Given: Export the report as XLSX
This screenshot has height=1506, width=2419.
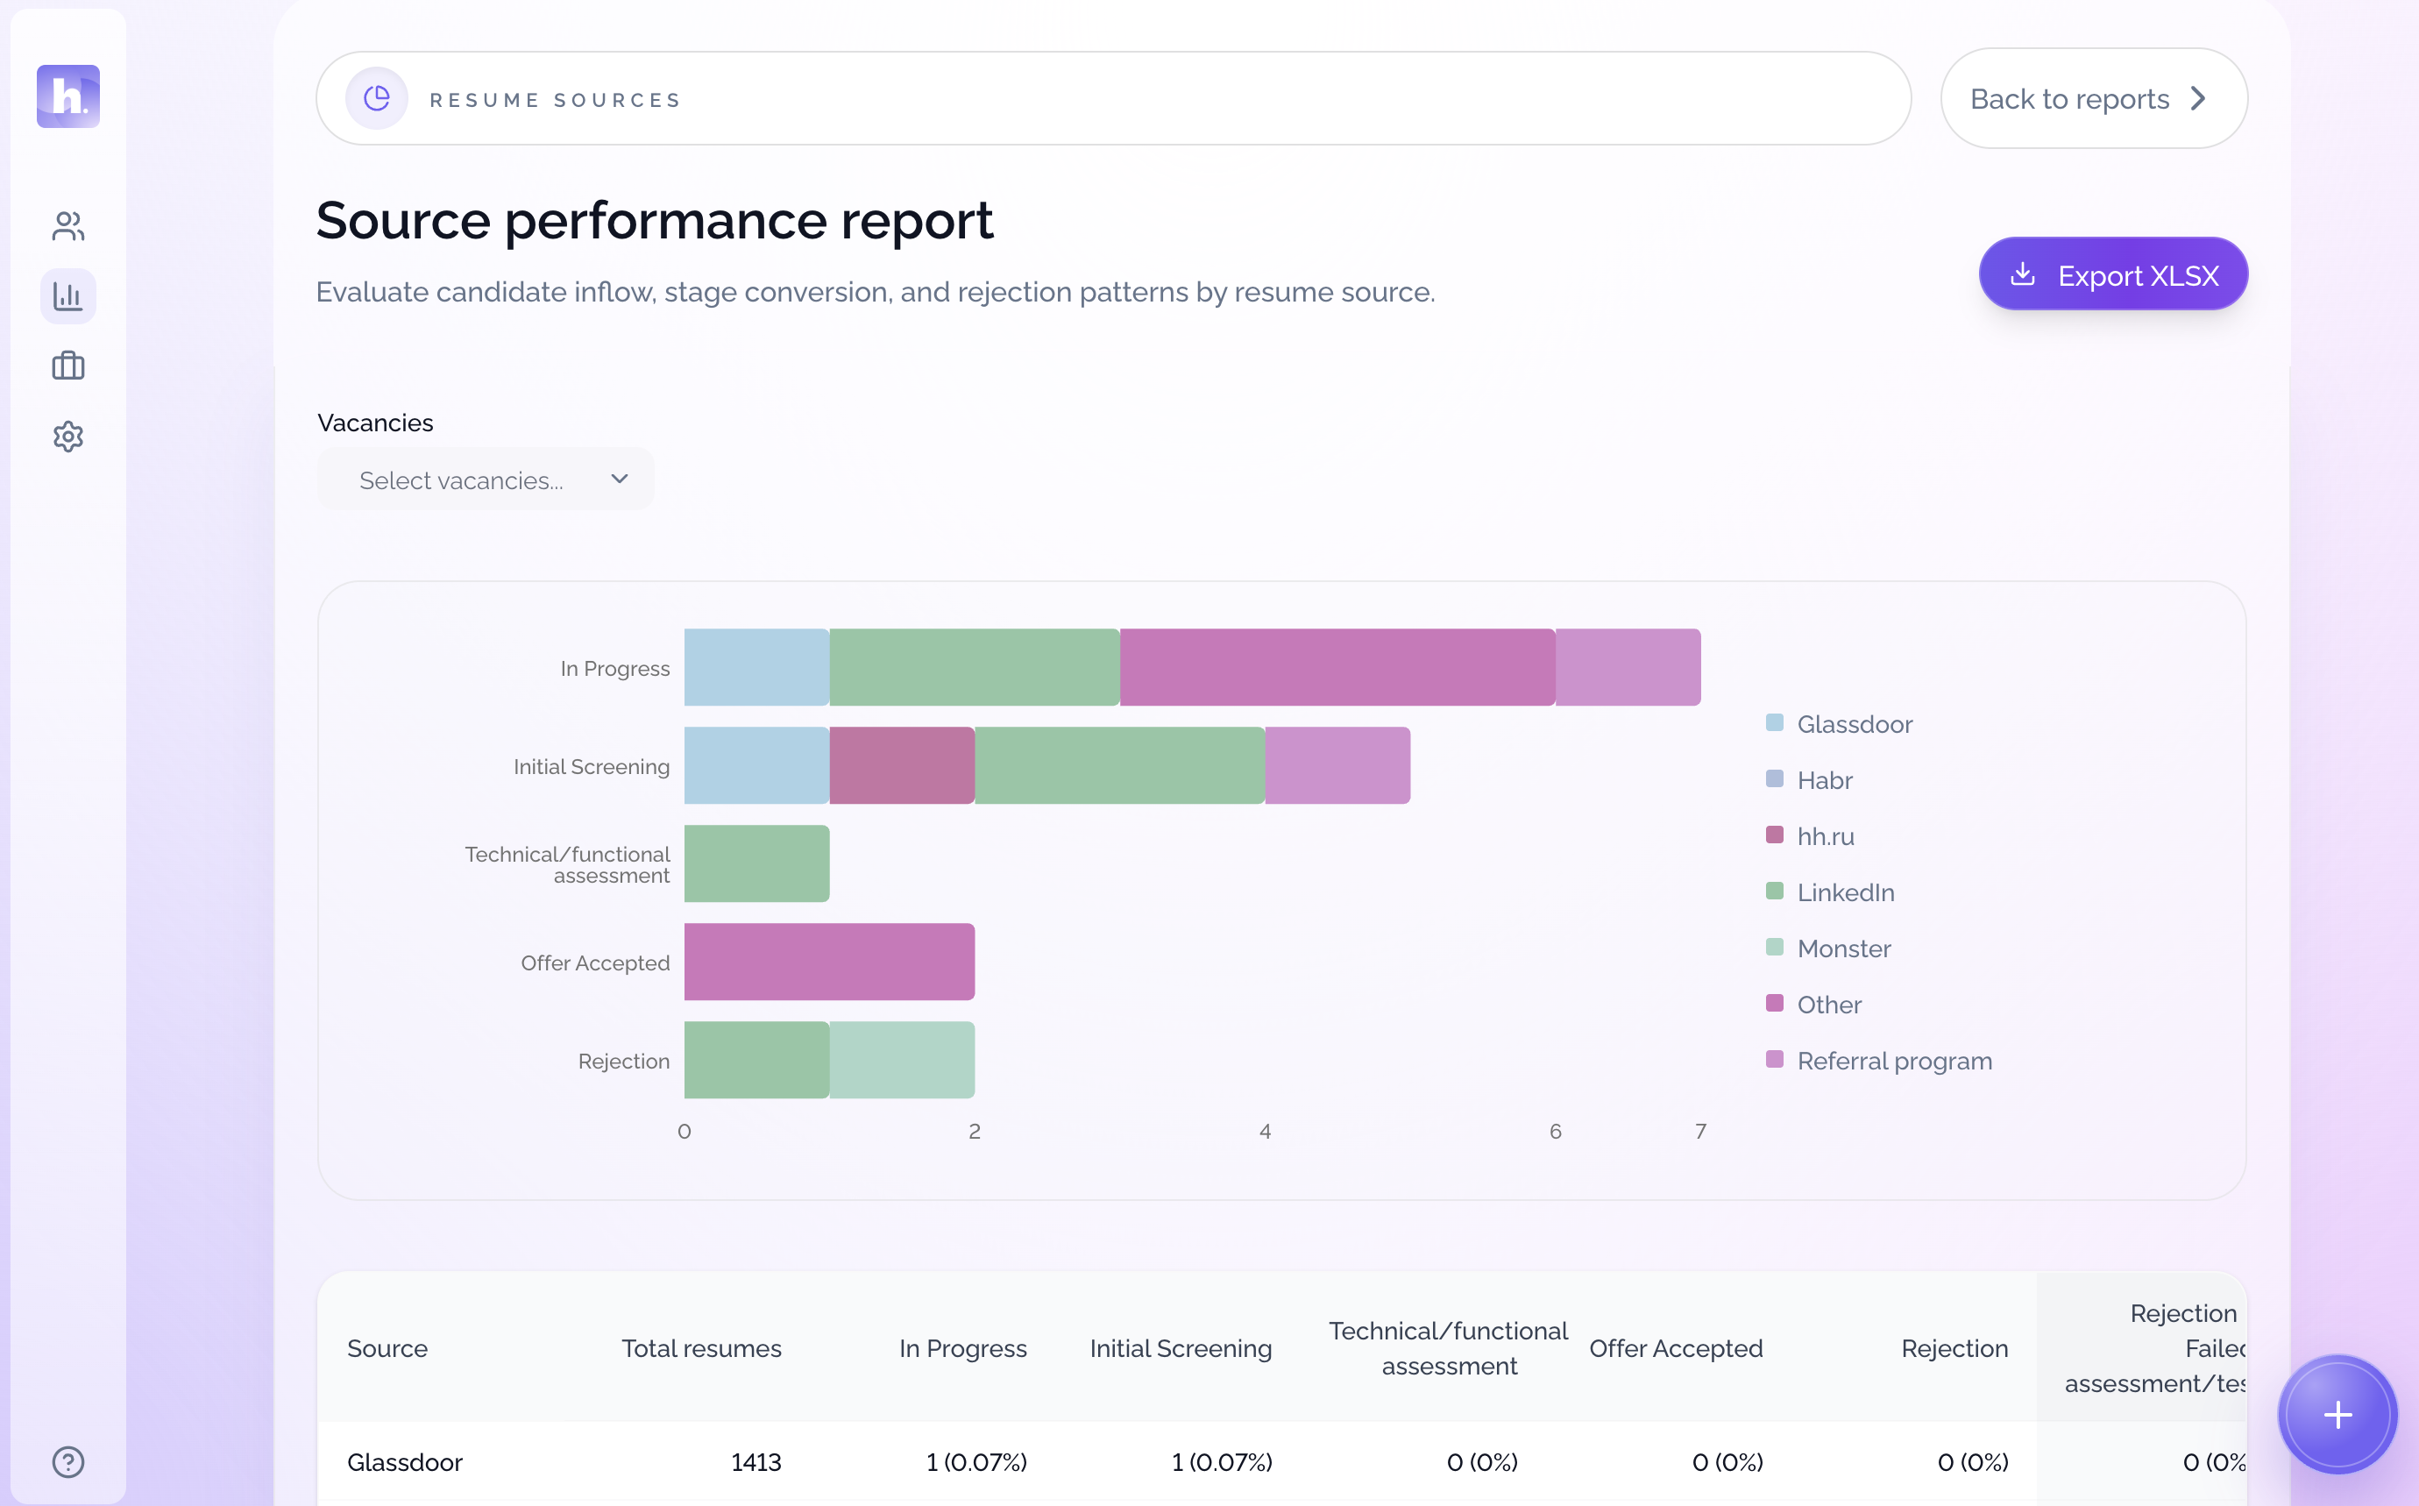Looking at the screenshot, I should tap(2112, 275).
